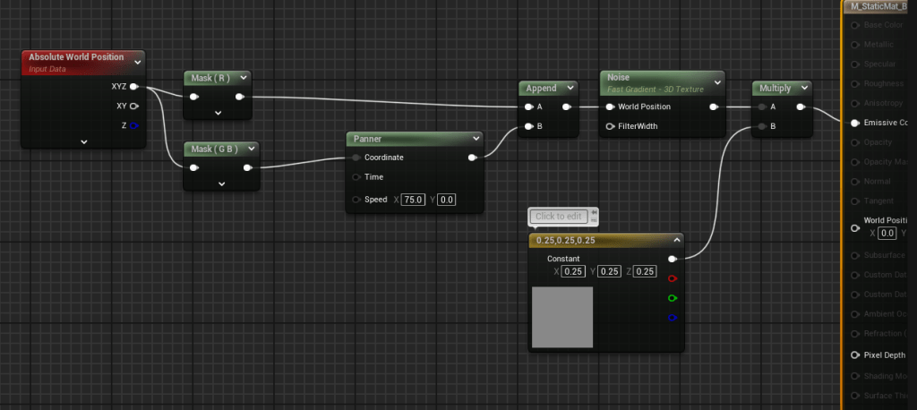Click the 'Click to edit' comment box
The height and width of the screenshot is (410, 917).
(x=559, y=217)
